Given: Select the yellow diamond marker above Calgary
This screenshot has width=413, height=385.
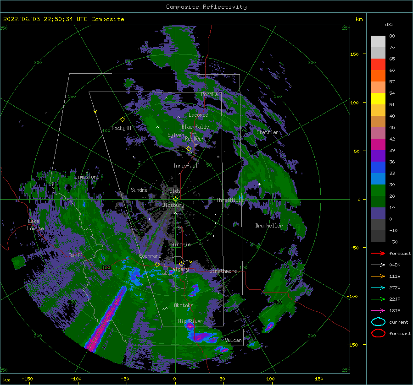Looking at the screenshot, I should [181, 264].
